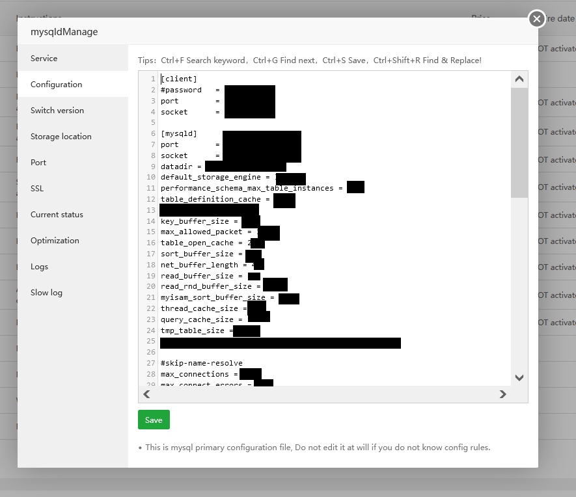This screenshot has width=576, height=497.
Task: Click editor scroll down arrow
Action: [x=519, y=377]
